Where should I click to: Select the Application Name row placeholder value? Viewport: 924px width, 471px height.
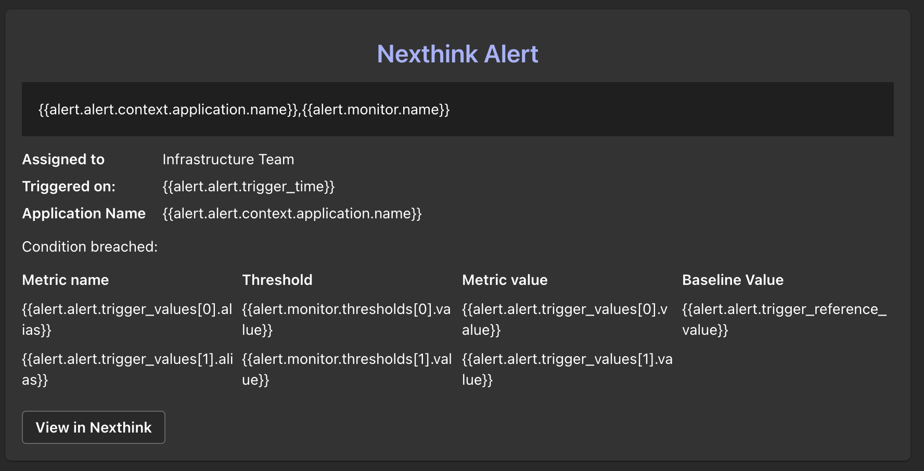click(x=292, y=213)
